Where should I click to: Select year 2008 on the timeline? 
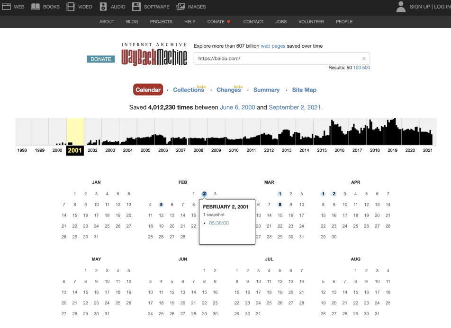(x=198, y=150)
